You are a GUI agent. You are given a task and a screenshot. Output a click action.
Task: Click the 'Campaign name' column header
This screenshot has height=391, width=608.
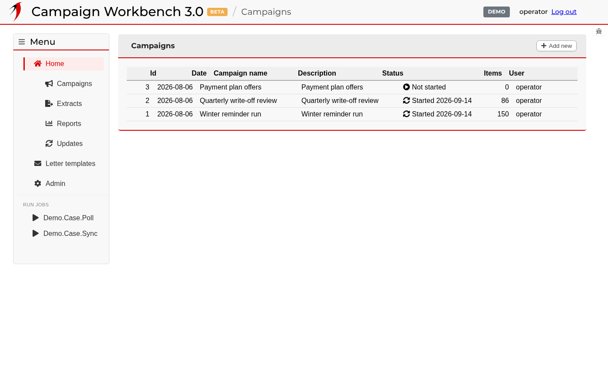pos(241,73)
